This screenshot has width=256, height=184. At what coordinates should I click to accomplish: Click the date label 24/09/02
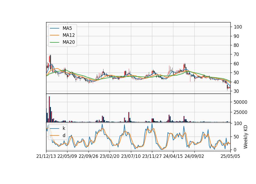(x=194, y=156)
